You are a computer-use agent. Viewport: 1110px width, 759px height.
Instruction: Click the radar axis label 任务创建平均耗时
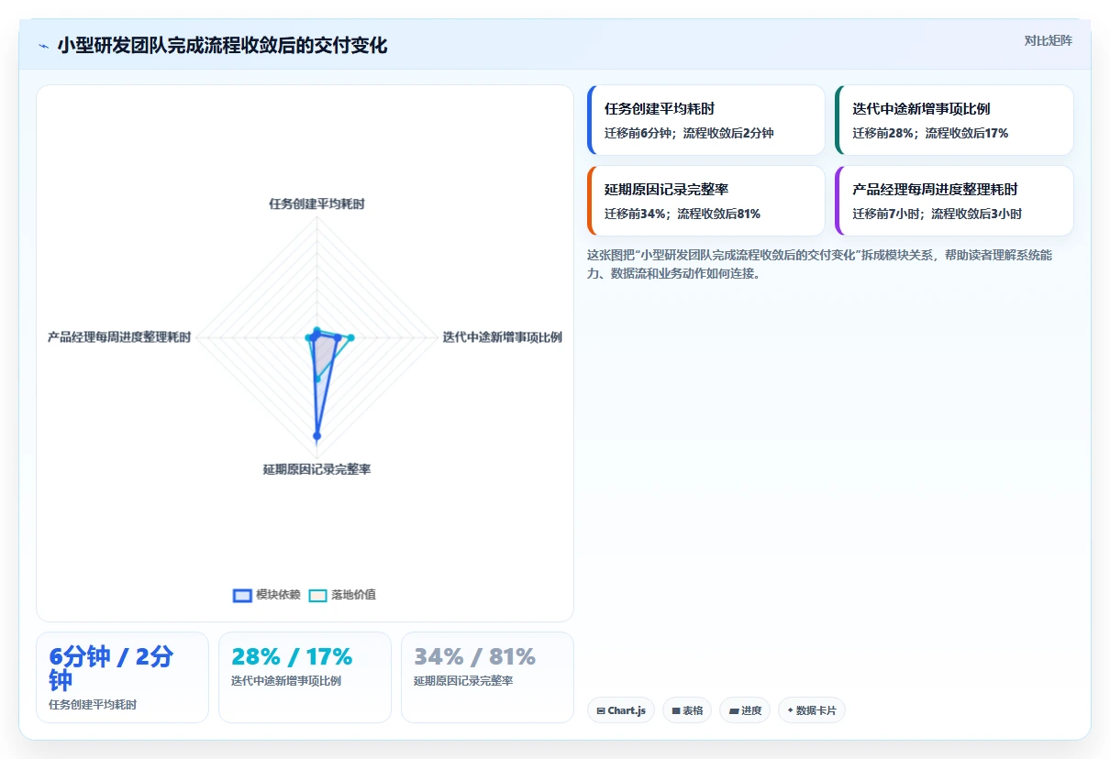click(316, 203)
